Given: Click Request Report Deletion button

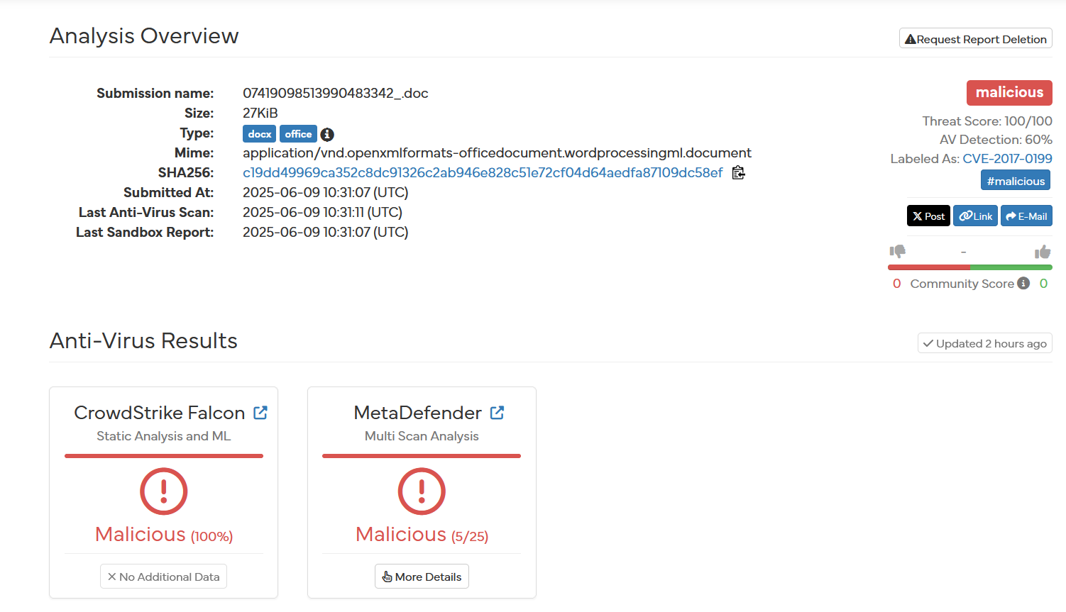Looking at the screenshot, I should [x=975, y=39].
